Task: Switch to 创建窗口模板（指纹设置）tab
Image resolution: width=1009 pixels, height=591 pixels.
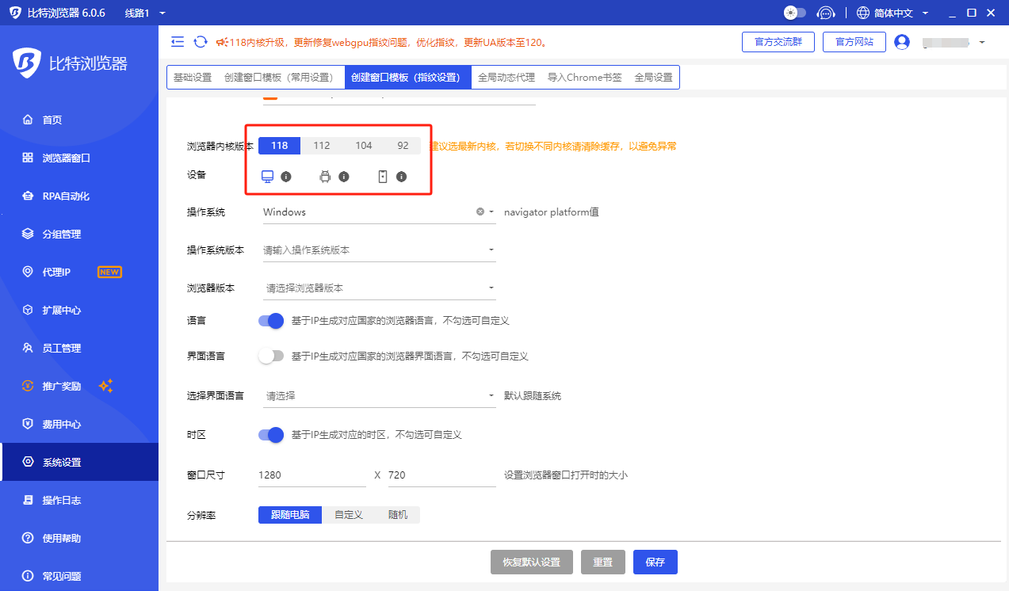Action: [408, 78]
